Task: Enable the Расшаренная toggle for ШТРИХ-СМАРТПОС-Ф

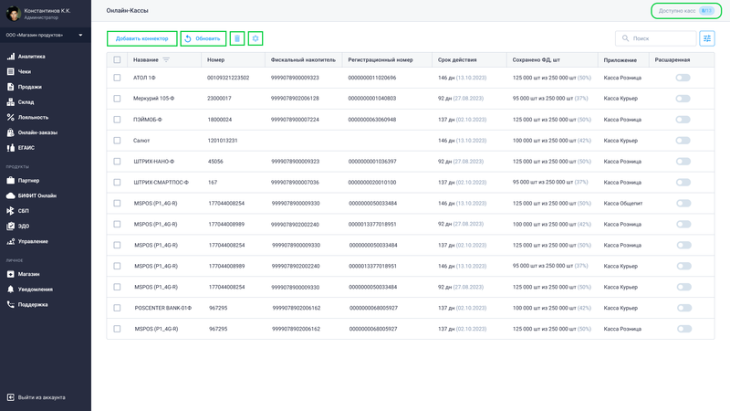Action: [x=683, y=182]
